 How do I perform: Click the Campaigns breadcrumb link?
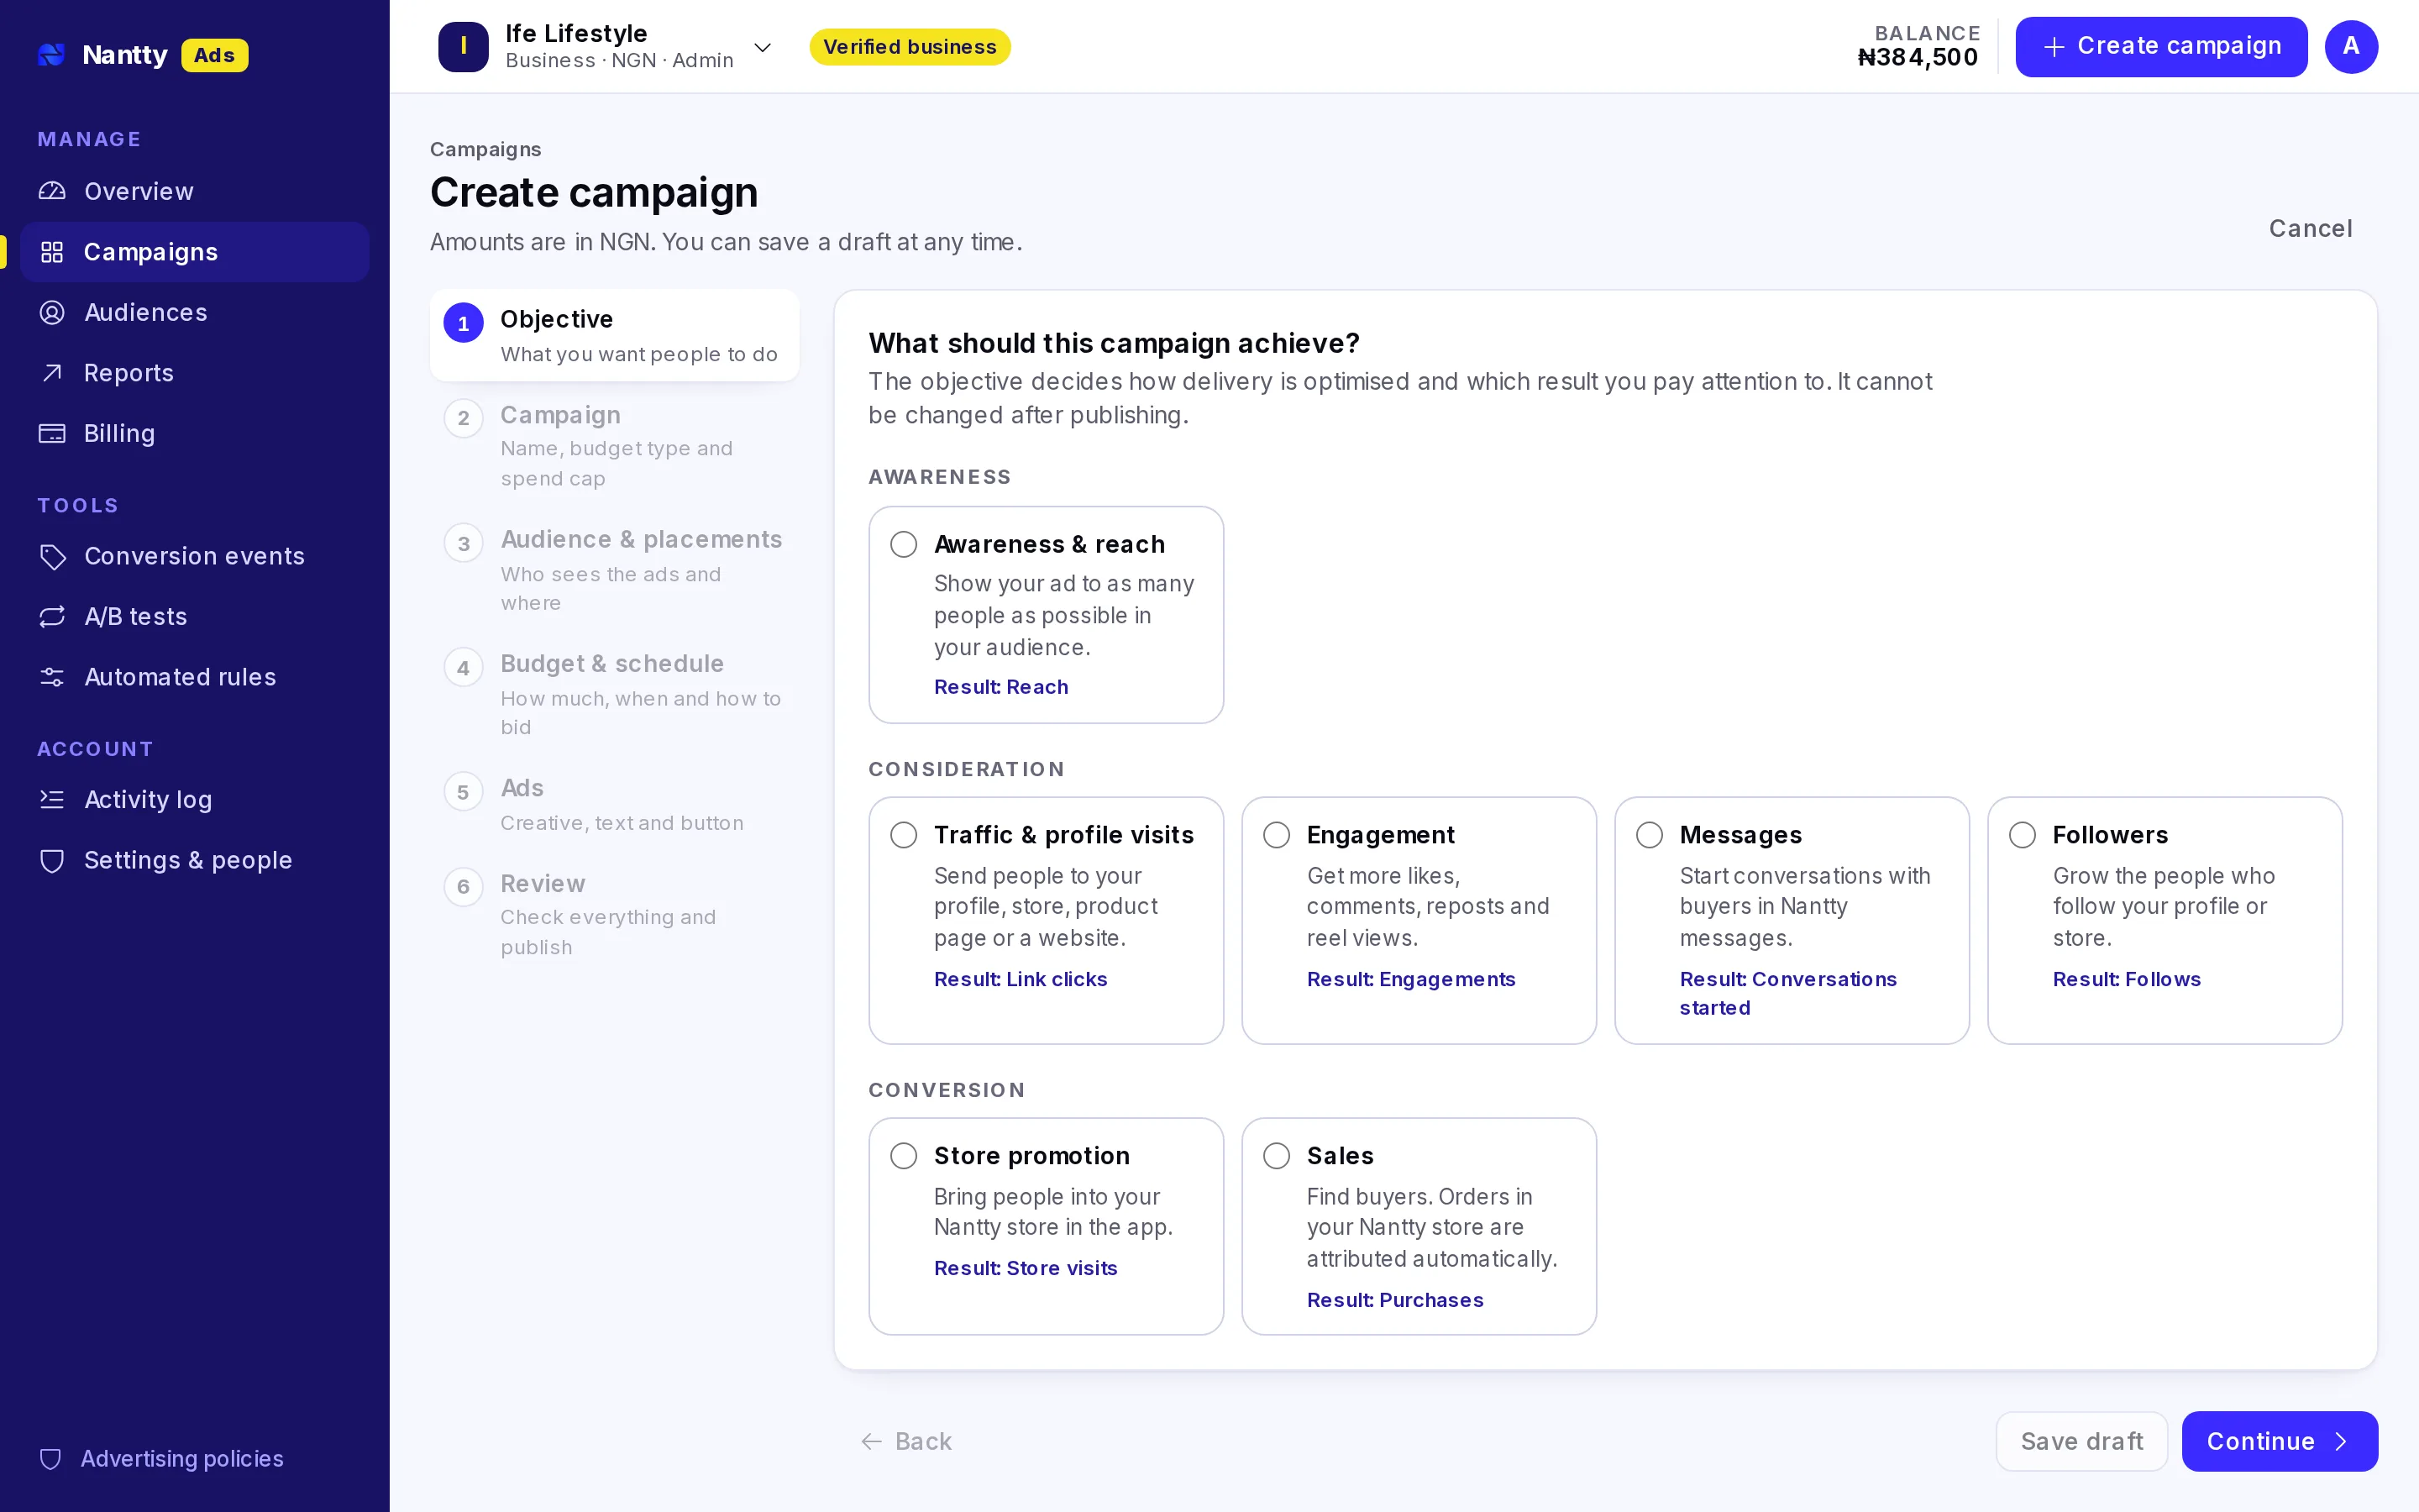485,149
